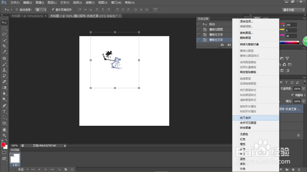Open the 滤镜(T) menu
Image resolution: width=307 pixels, height=172 pixels.
pos(90,2)
